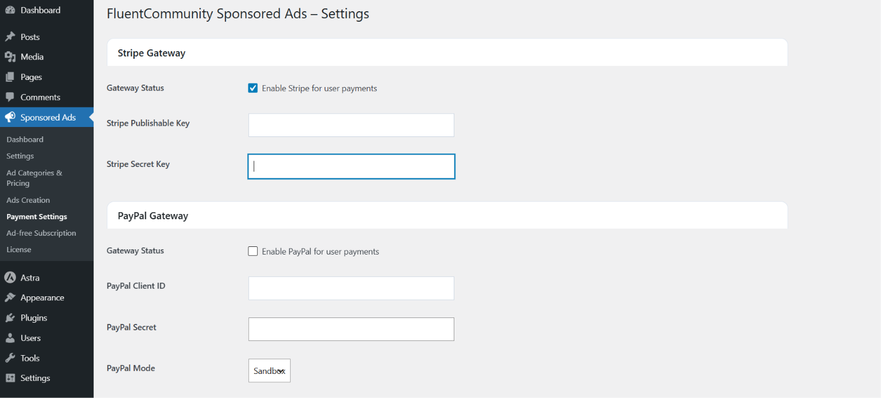
Task: Click the Pages icon in the sidebar
Action: pyautogui.click(x=10, y=77)
